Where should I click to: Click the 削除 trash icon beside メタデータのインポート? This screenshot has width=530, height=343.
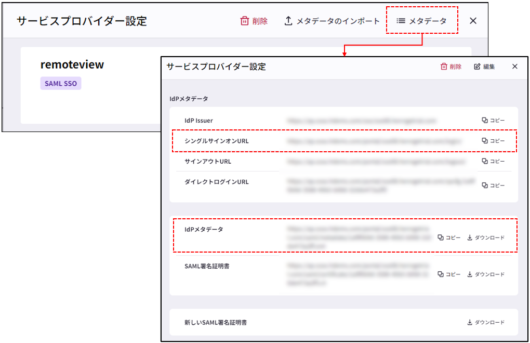[x=254, y=21]
